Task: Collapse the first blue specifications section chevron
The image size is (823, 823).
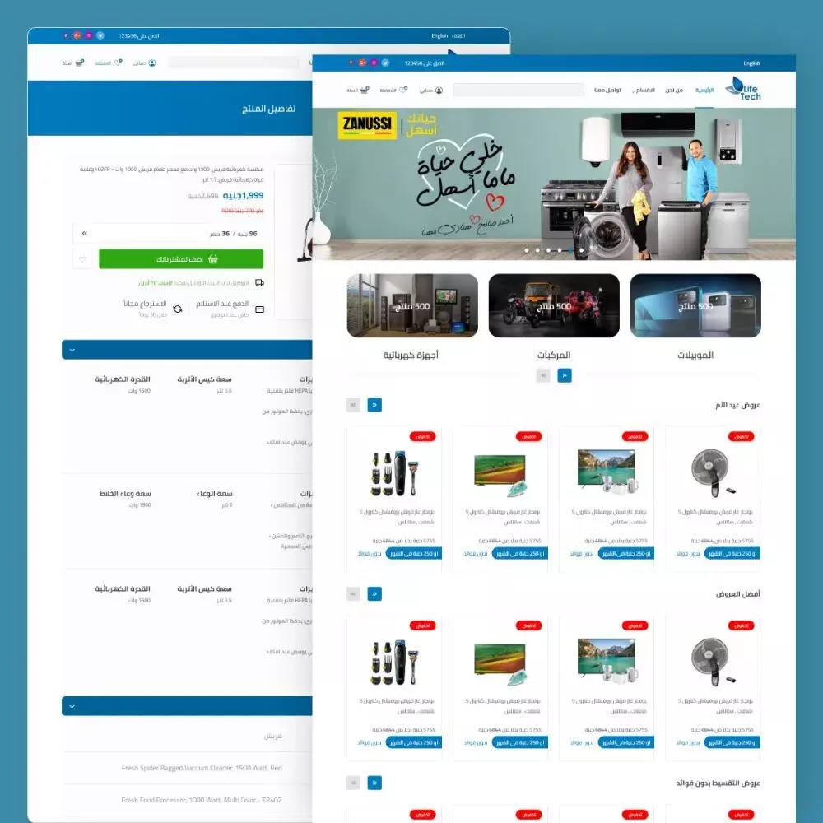Action: [x=72, y=350]
